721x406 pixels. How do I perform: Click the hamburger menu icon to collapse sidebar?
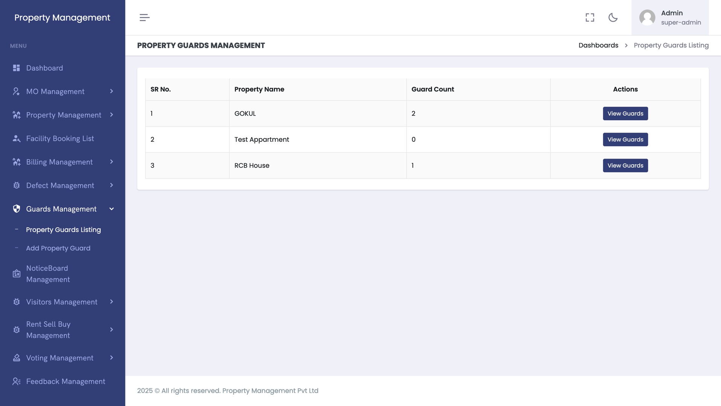click(x=145, y=18)
